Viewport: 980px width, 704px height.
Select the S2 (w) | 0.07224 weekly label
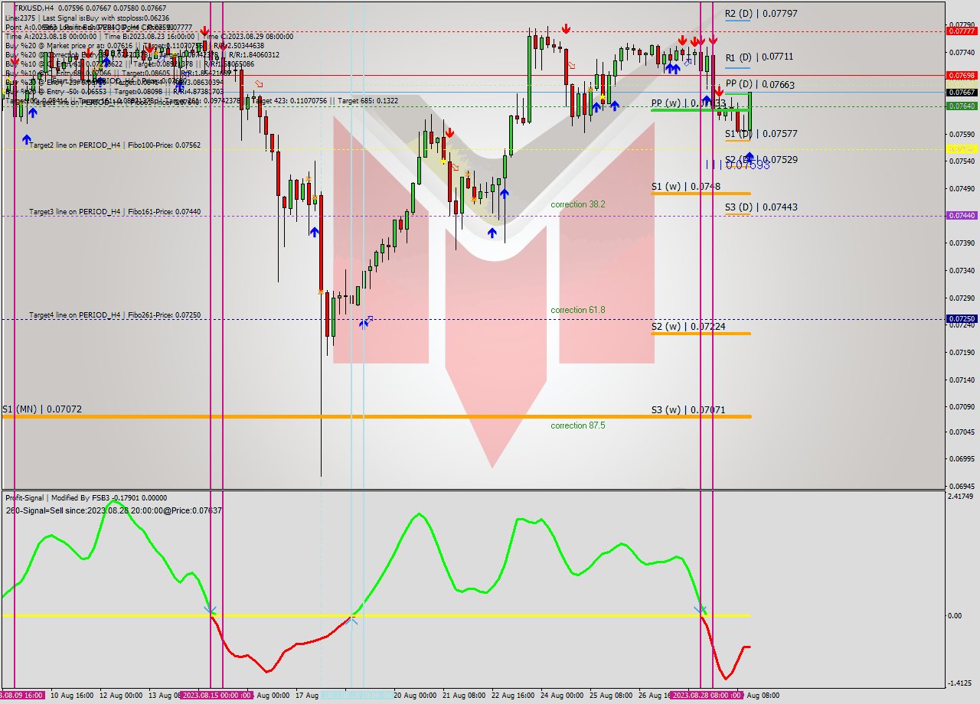click(x=688, y=327)
